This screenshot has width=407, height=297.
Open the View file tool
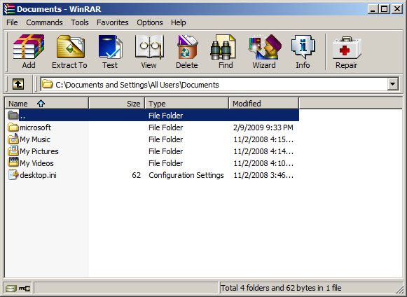point(149,47)
